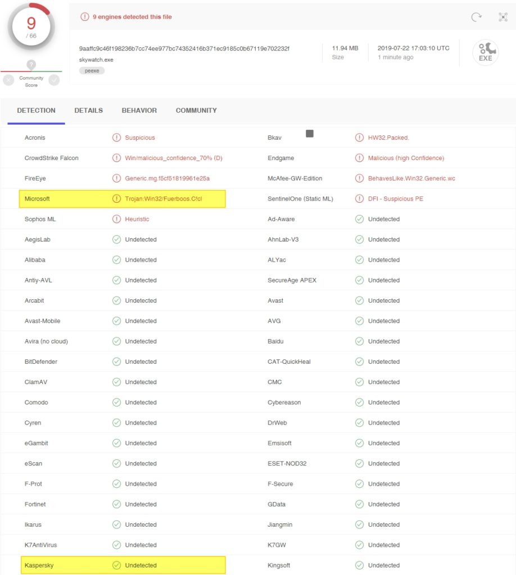This screenshot has width=516, height=575.
Task: Click the green check icon for Kingsoft
Action: point(359,565)
